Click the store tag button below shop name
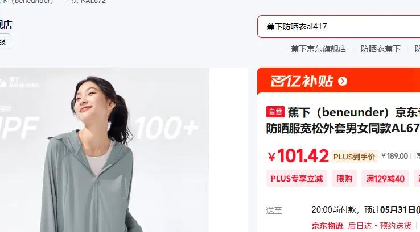 [5, 41]
